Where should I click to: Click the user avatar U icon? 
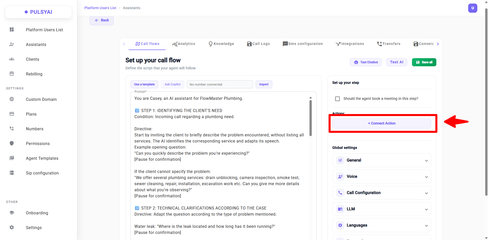(x=472, y=8)
